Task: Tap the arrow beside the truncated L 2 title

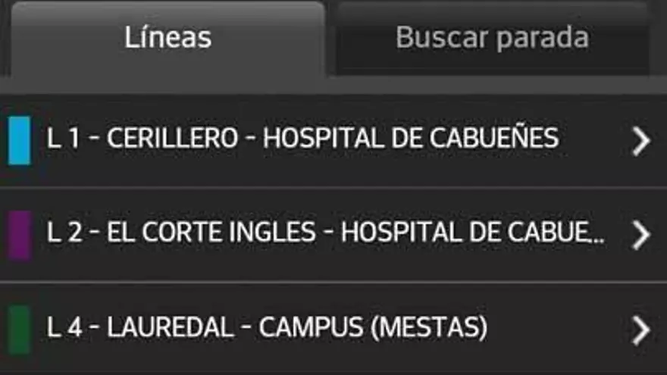Action: [640, 235]
